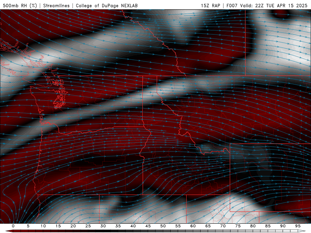Click the "50" tick label on scale
Image resolution: width=311 pixels, height=233 pixels.
tap(163, 226)
